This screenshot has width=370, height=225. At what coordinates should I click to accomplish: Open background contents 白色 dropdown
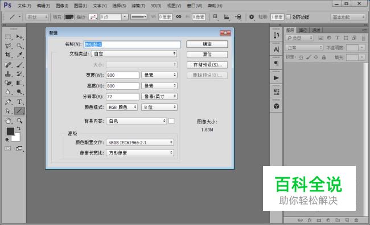[x=137, y=121]
